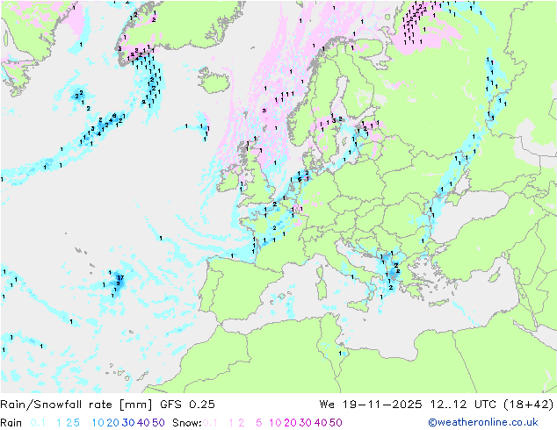The height and width of the screenshot is (430, 557).
Task: Pick the rain legend value 30
Action: [128, 423]
